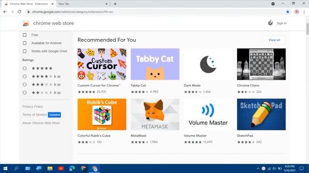Open the Volume Master thumbnail

tap(208, 114)
